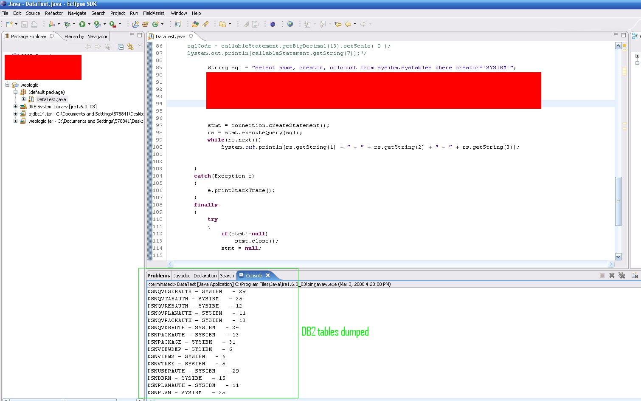Select DataTest.java in Package Explorer

point(51,99)
